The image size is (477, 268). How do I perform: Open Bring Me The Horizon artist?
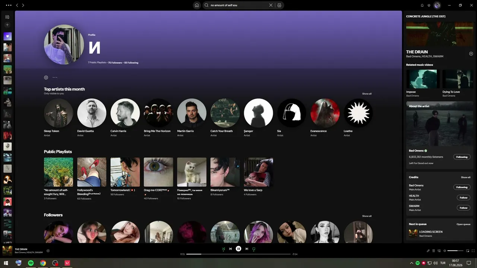158,118
